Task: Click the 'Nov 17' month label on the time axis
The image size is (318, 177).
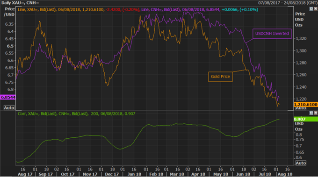Action: coord(90,174)
